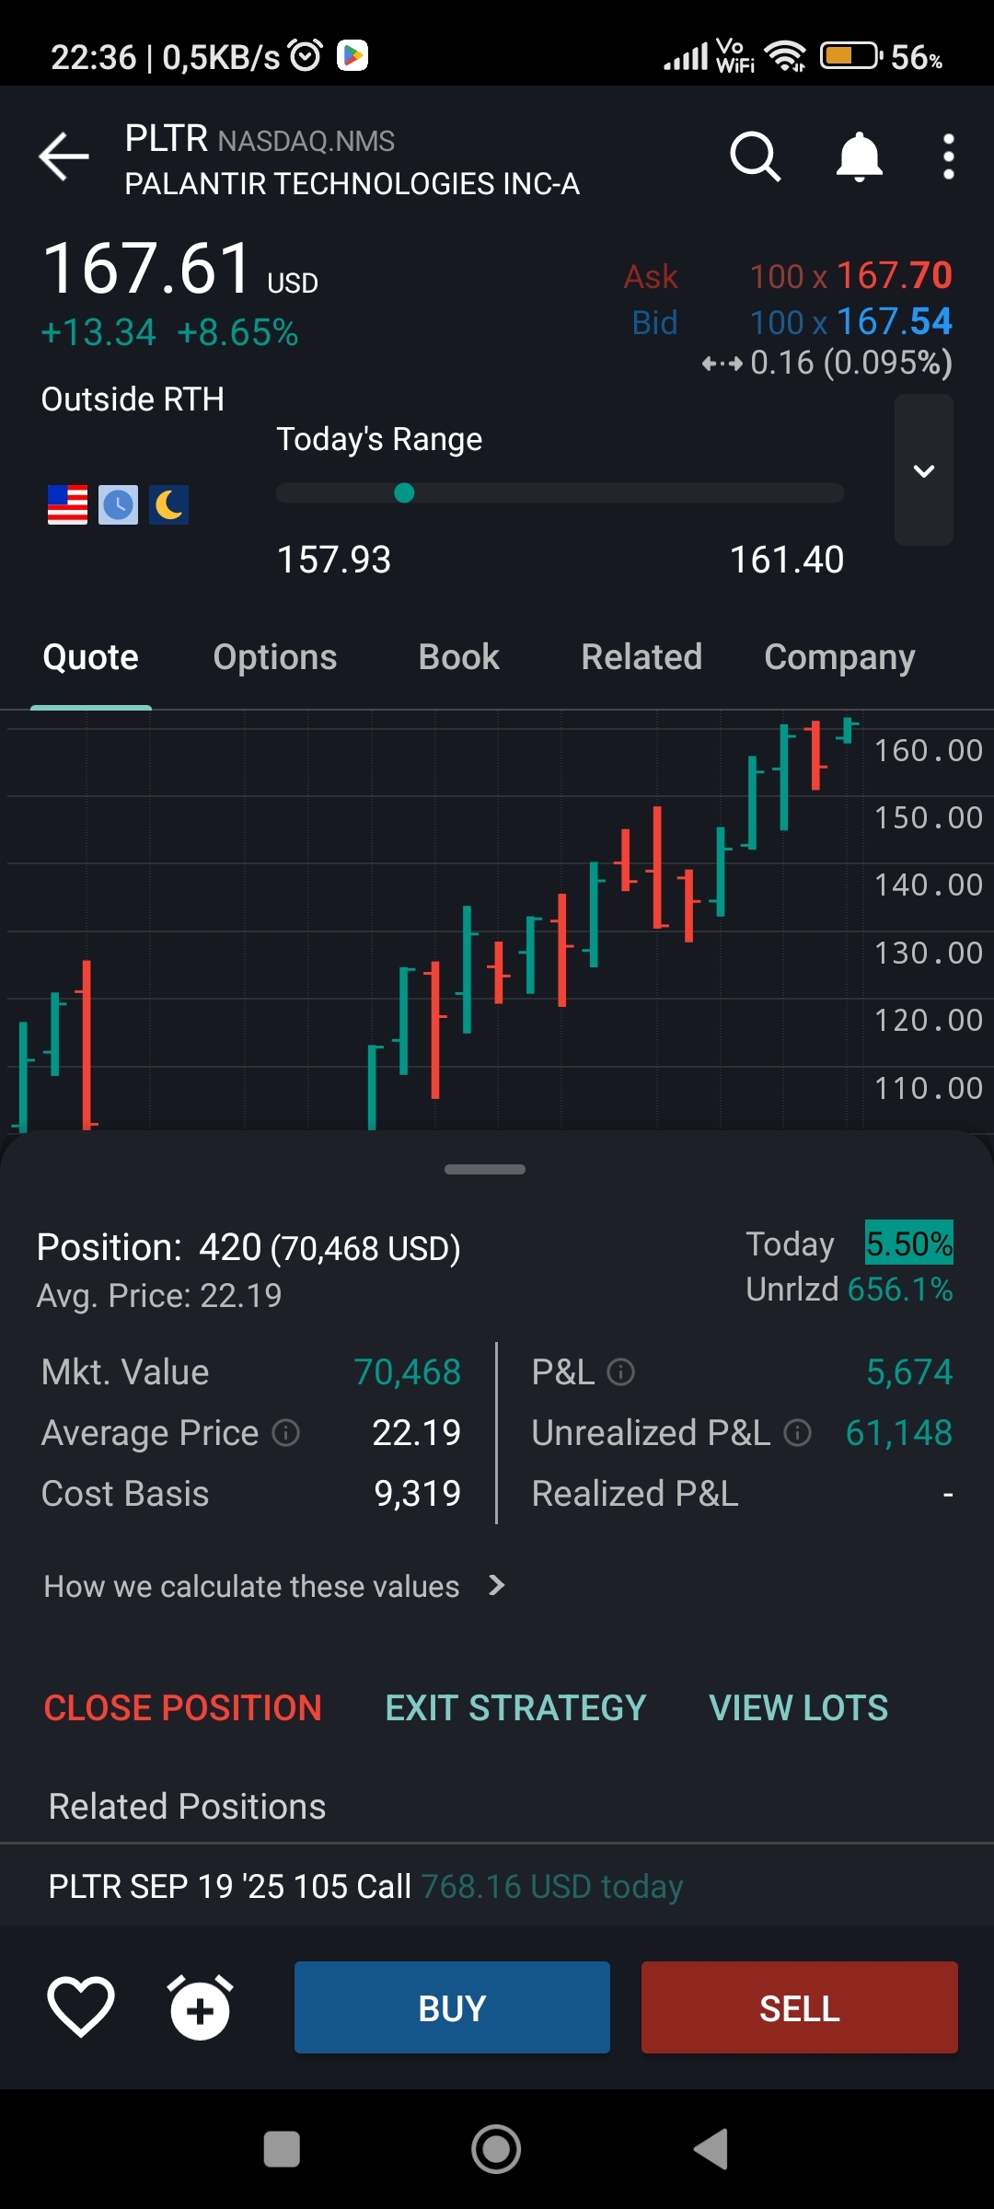Tap info icon next to Average Price
The image size is (994, 2209).
click(x=286, y=1433)
